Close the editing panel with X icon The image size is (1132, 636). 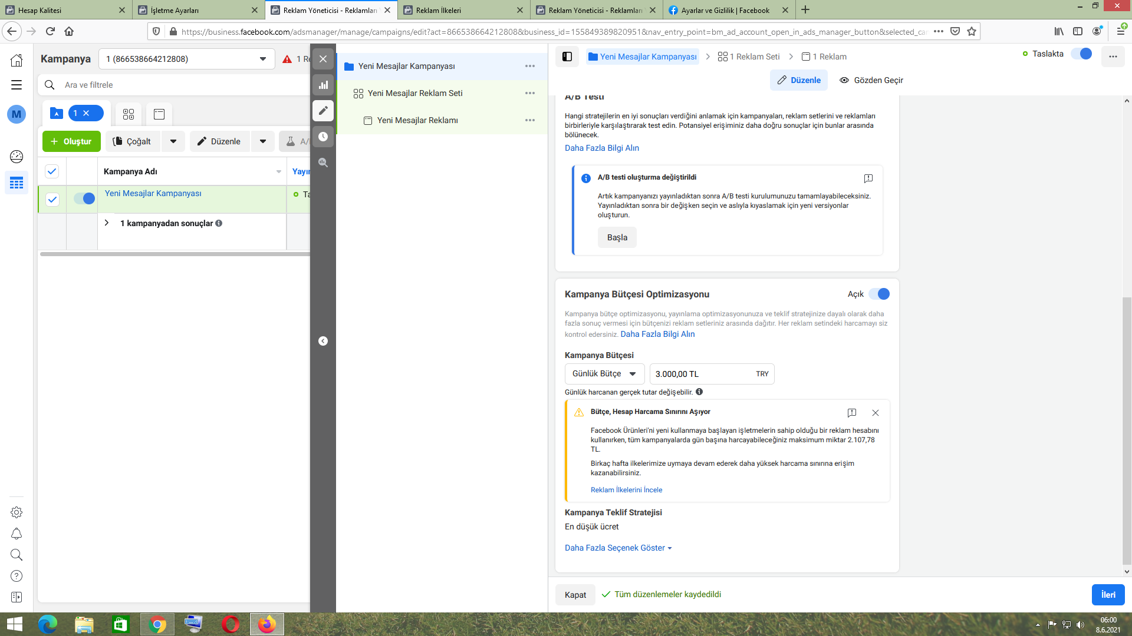tap(323, 59)
